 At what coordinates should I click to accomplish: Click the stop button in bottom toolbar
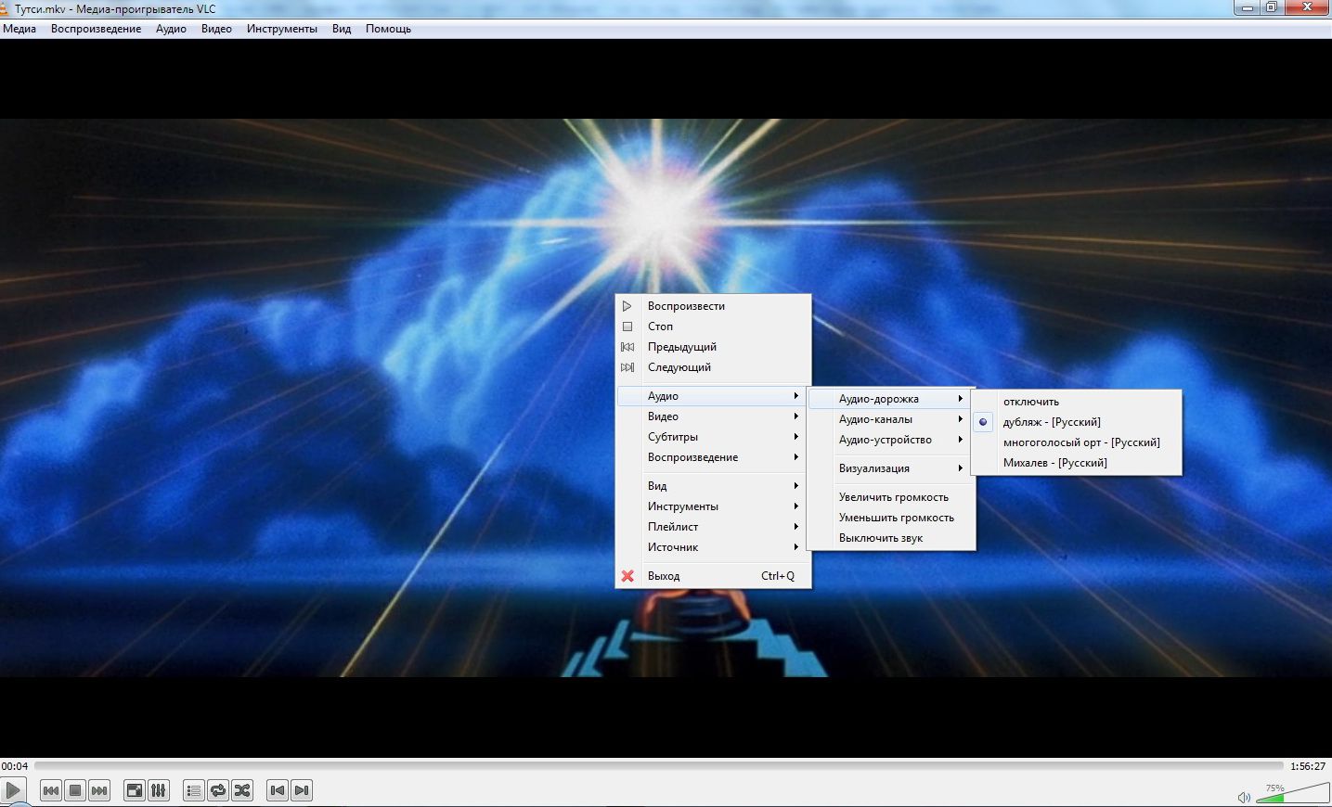coord(75,790)
